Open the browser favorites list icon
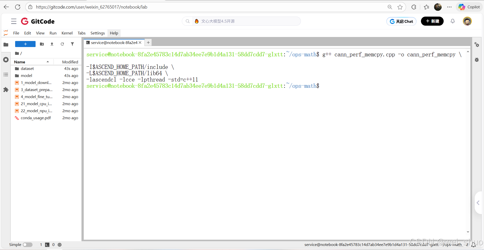The image size is (484, 250). pos(426,7)
